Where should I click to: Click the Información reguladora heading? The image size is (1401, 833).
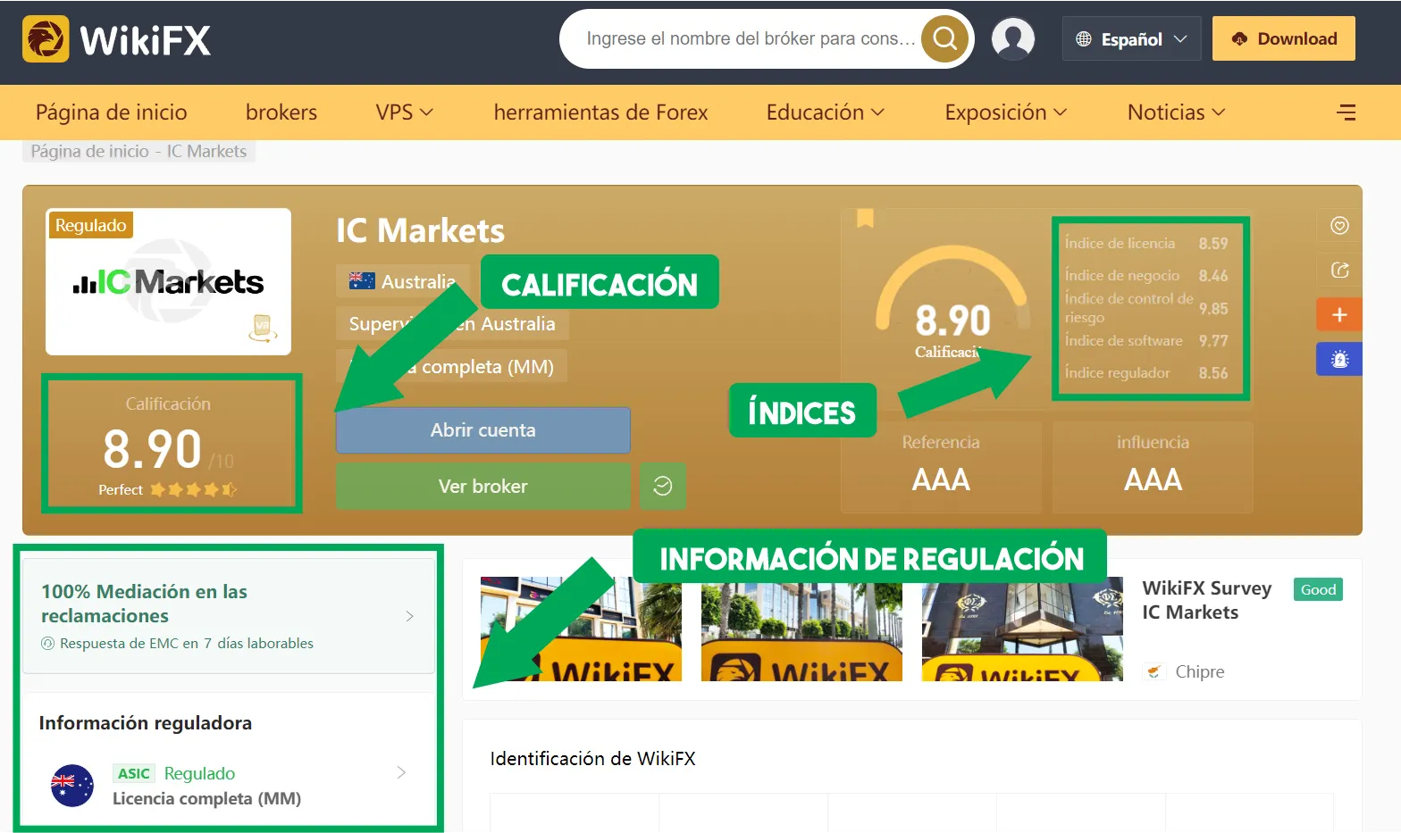click(x=146, y=723)
